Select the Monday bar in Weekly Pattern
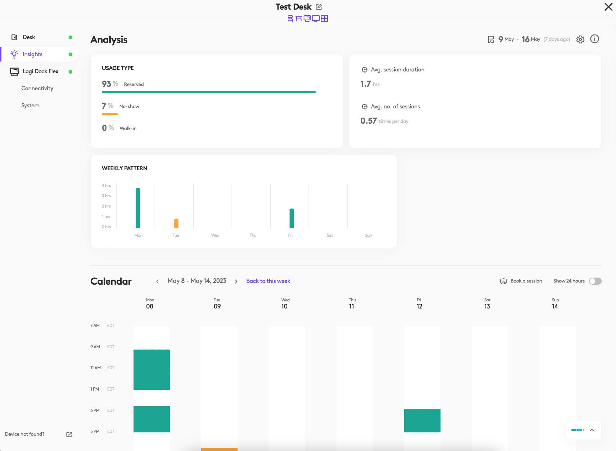This screenshot has width=616, height=451. (x=138, y=208)
